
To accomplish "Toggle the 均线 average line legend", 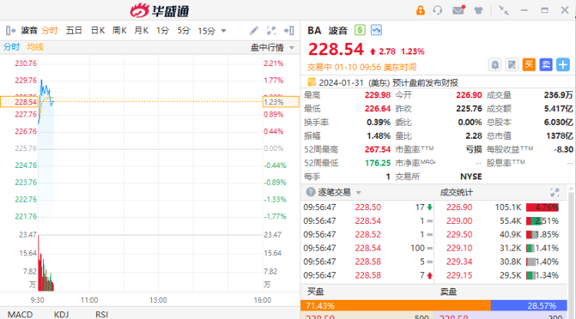I will point(35,47).
